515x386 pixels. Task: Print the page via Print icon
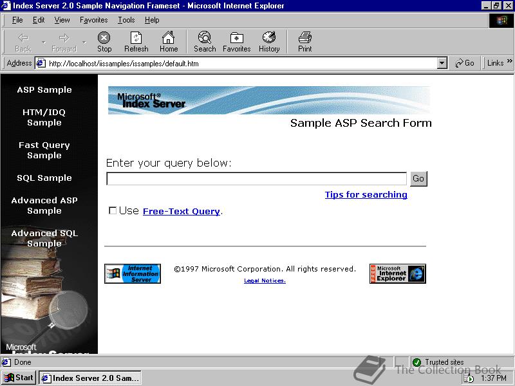coord(304,42)
